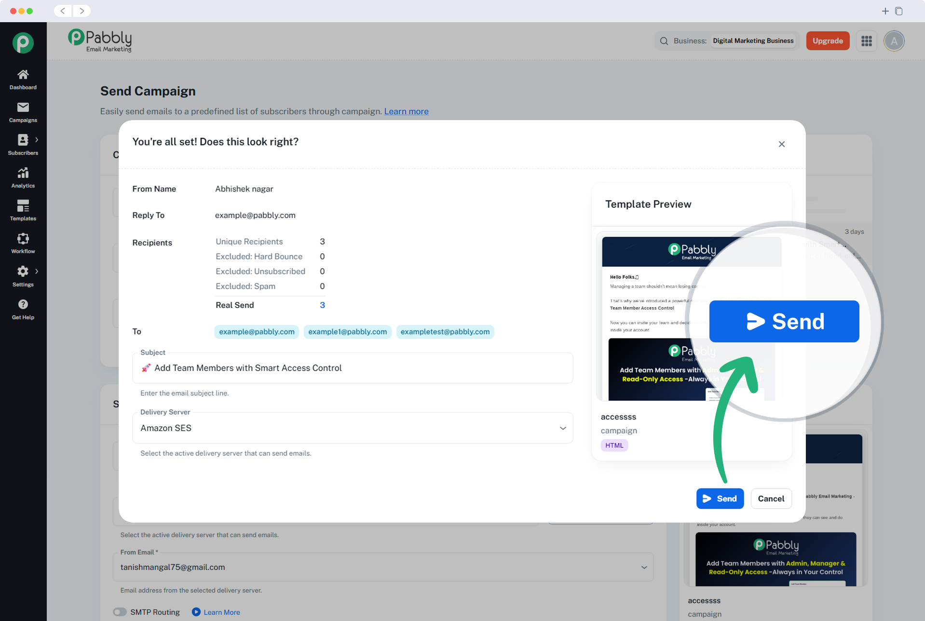
Task: Toggle the SMTP Routing switch
Action: coord(120,612)
